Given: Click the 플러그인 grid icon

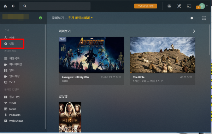Looking at the screenshot, I should coord(6,97).
